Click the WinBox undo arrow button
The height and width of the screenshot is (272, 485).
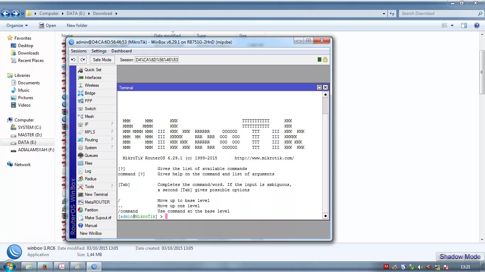(73, 60)
